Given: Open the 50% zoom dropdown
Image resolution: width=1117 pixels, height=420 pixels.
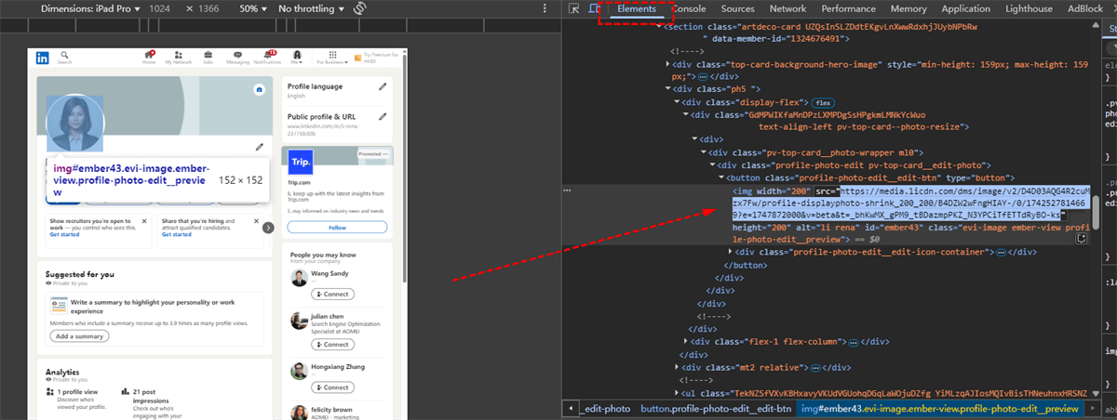Looking at the screenshot, I should click(253, 8).
